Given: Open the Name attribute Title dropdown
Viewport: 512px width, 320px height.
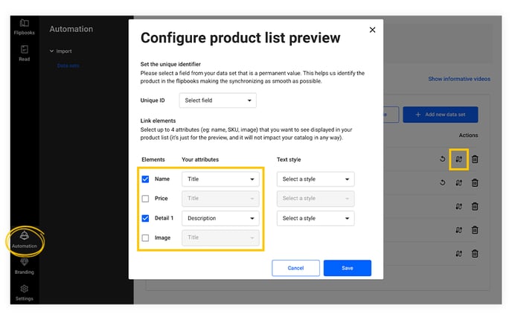Looking at the screenshot, I should [220, 179].
